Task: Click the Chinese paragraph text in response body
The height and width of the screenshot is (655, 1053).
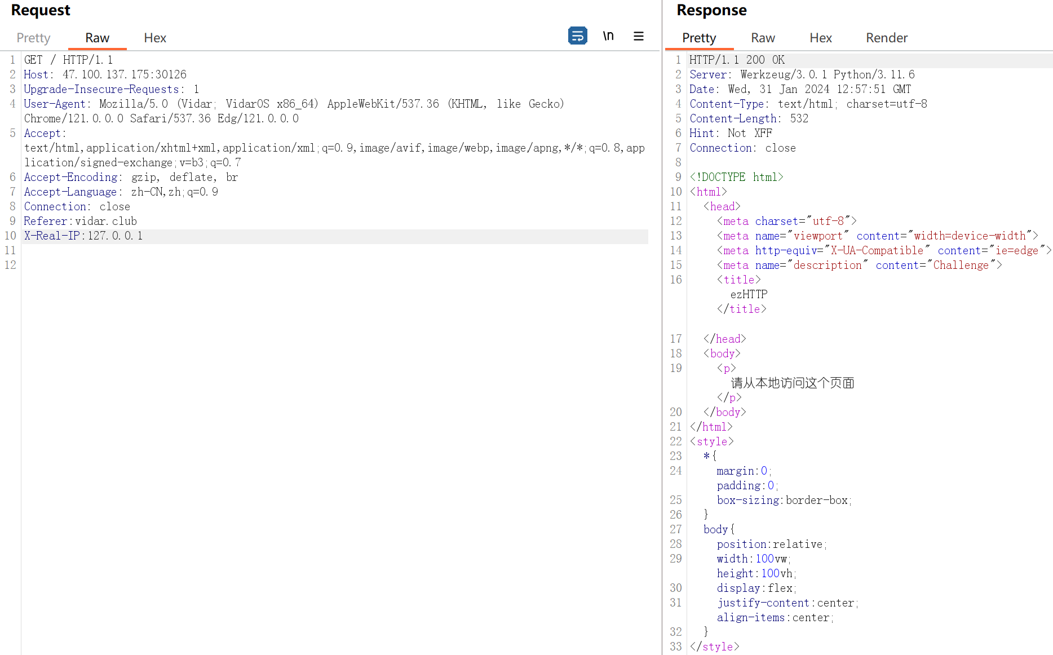Action: pyautogui.click(x=792, y=383)
